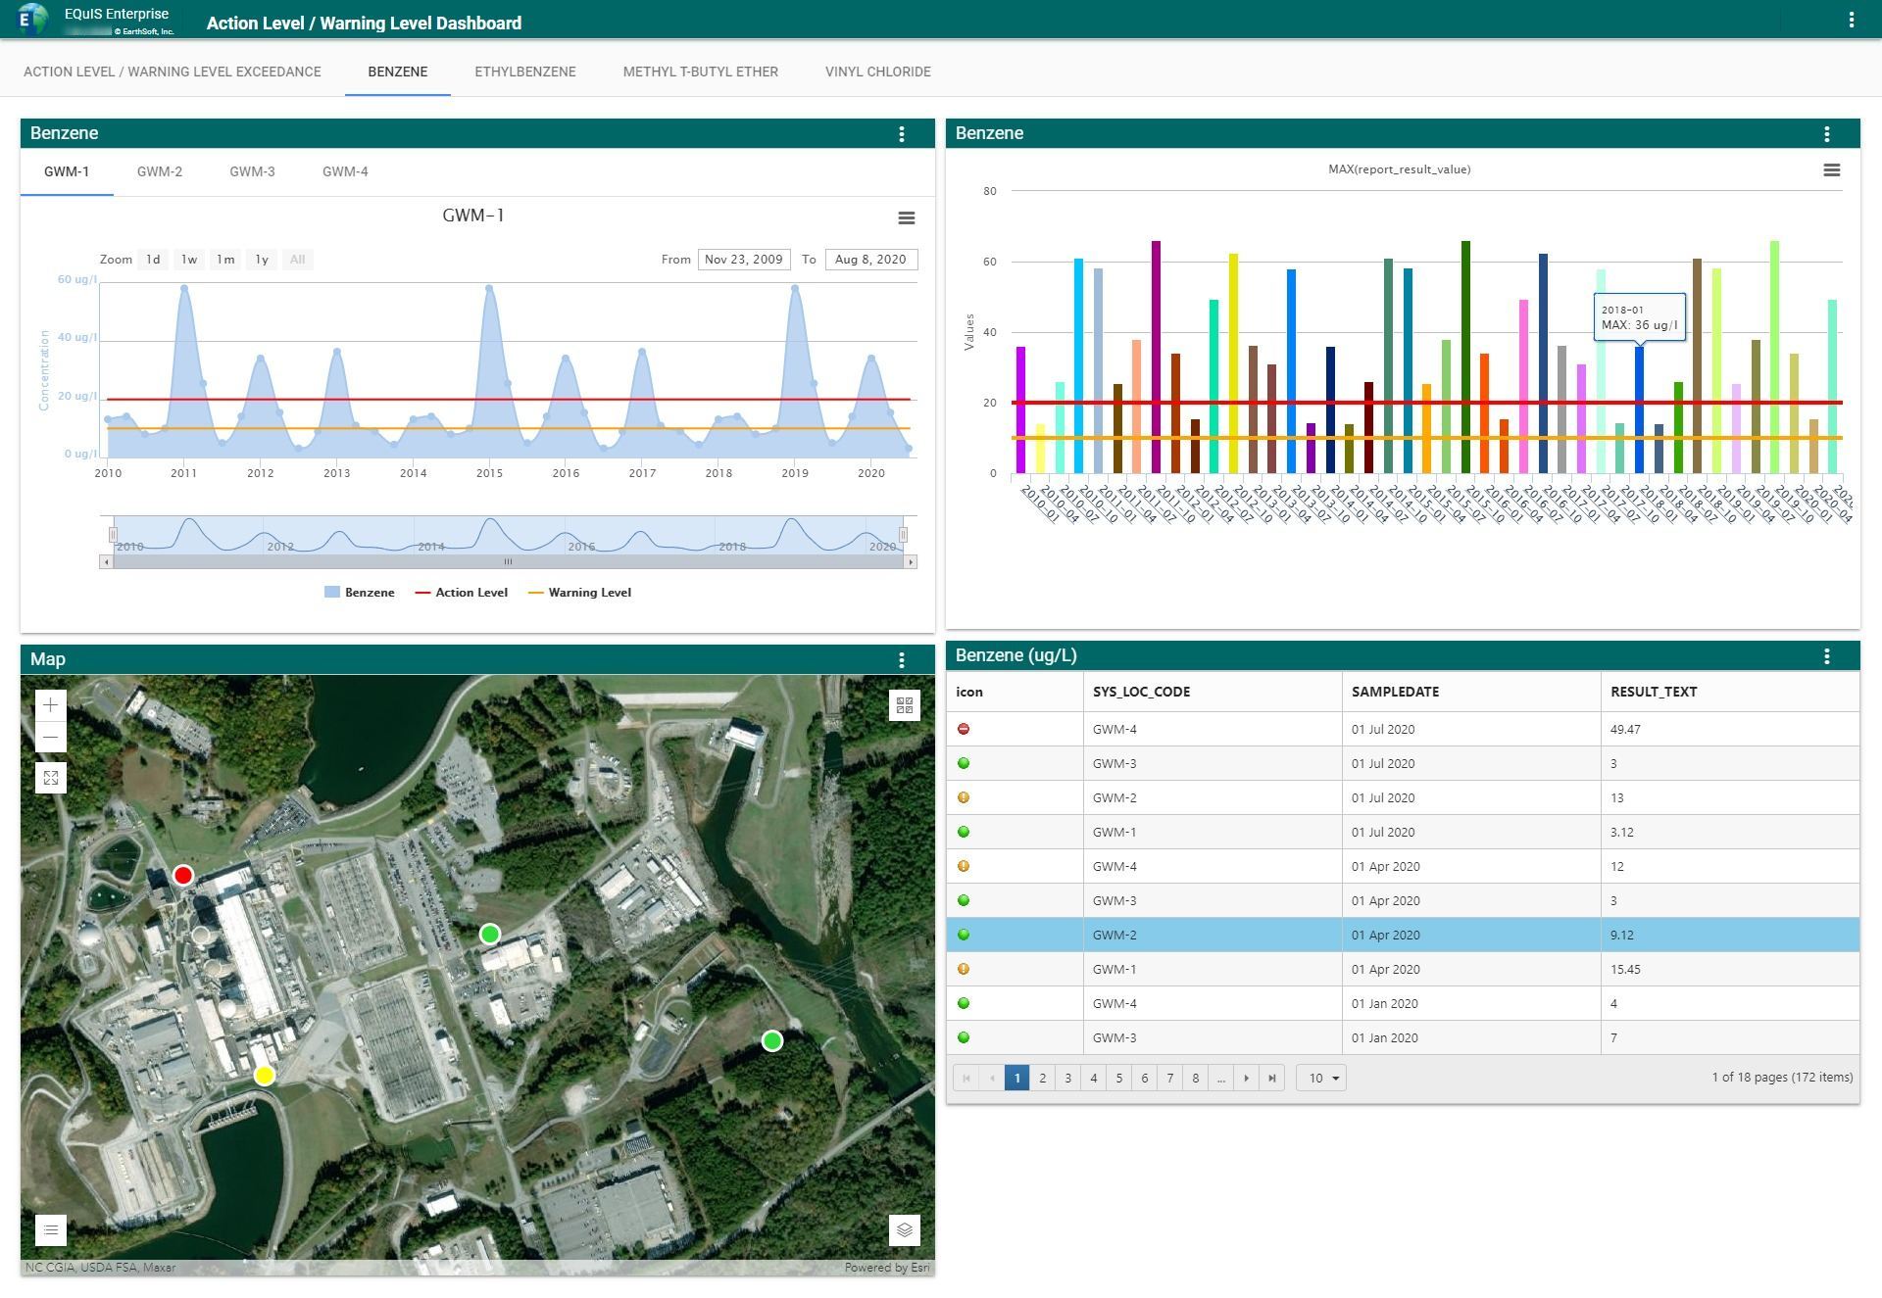Open dashboard top-right kebab menu

pyautogui.click(x=1851, y=20)
